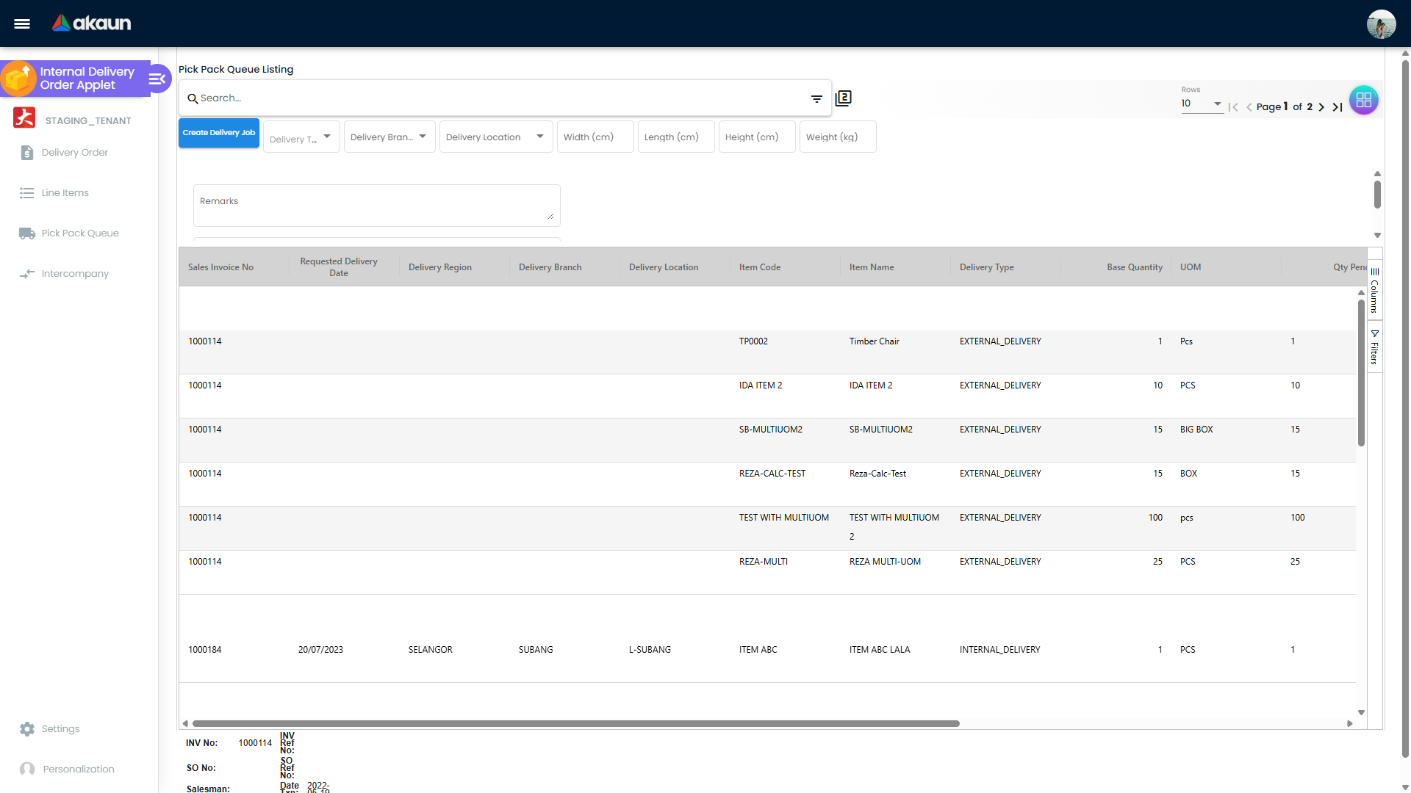1411x793 pixels.
Task: Click the L-SUBANG delivery location cell
Action: click(650, 650)
